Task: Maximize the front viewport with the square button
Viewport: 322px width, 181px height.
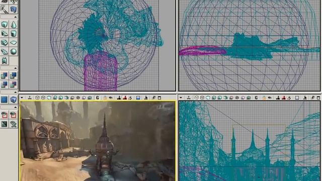Action: point(318,98)
